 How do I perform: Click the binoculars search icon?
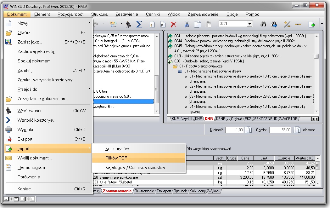(x=264, y=24)
